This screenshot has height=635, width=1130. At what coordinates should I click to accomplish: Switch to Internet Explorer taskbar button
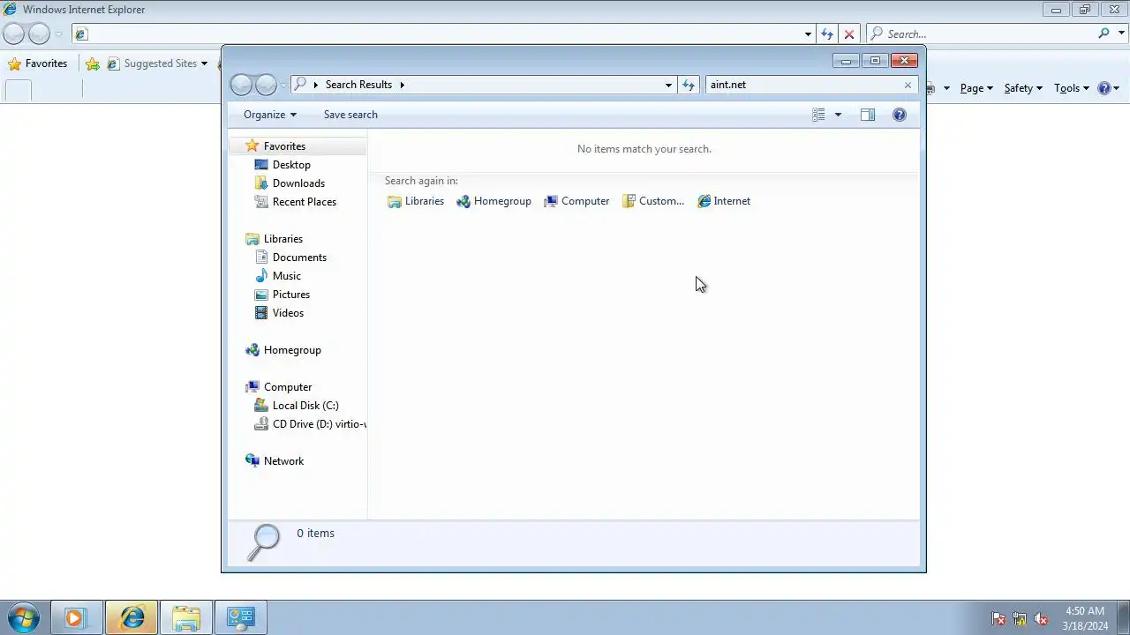coord(132,618)
